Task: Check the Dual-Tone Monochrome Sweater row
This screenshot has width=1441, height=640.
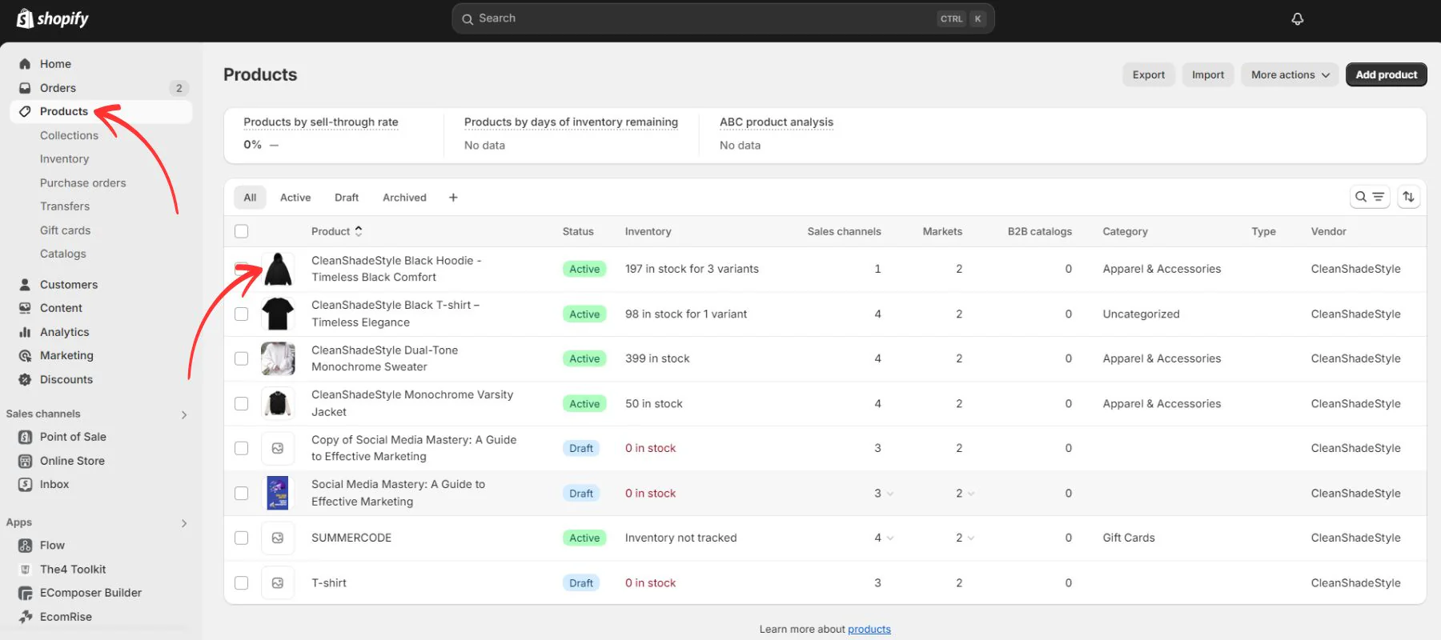Action: pyautogui.click(x=241, y=358)
